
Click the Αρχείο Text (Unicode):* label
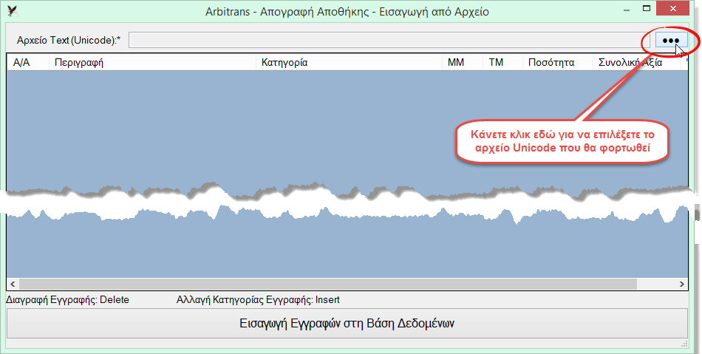[69, 41]
